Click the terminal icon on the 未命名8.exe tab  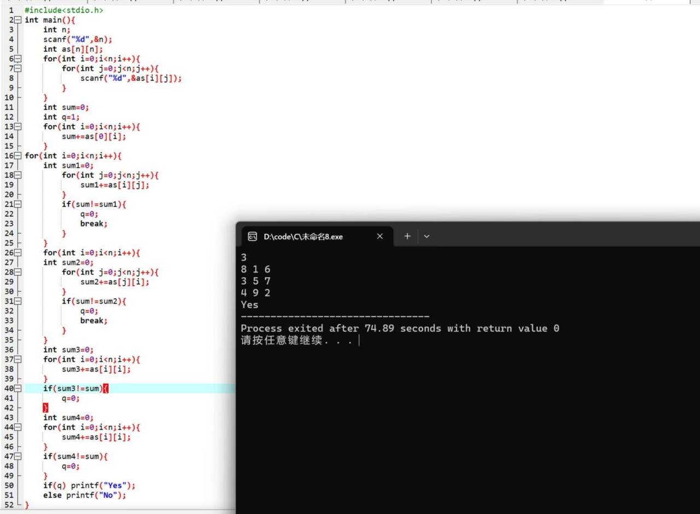tap(252, 236)
